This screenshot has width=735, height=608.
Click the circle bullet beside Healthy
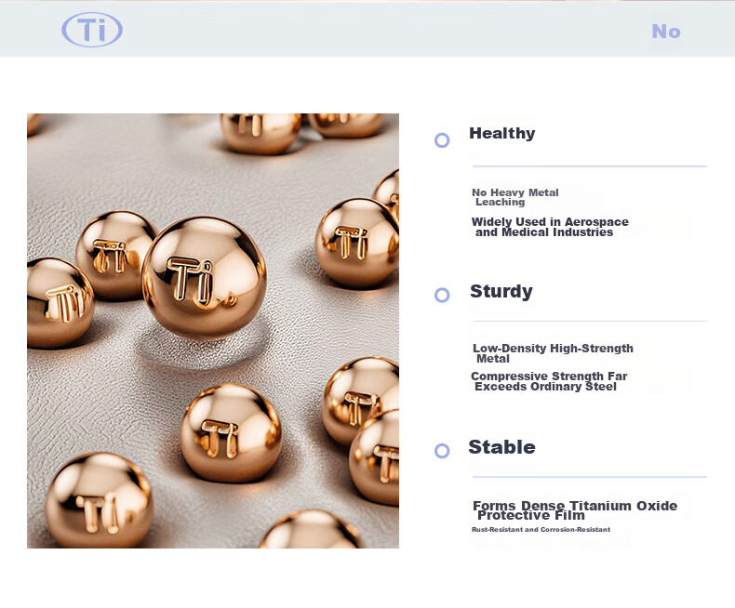pyautogui.click(x=442, y=140)
